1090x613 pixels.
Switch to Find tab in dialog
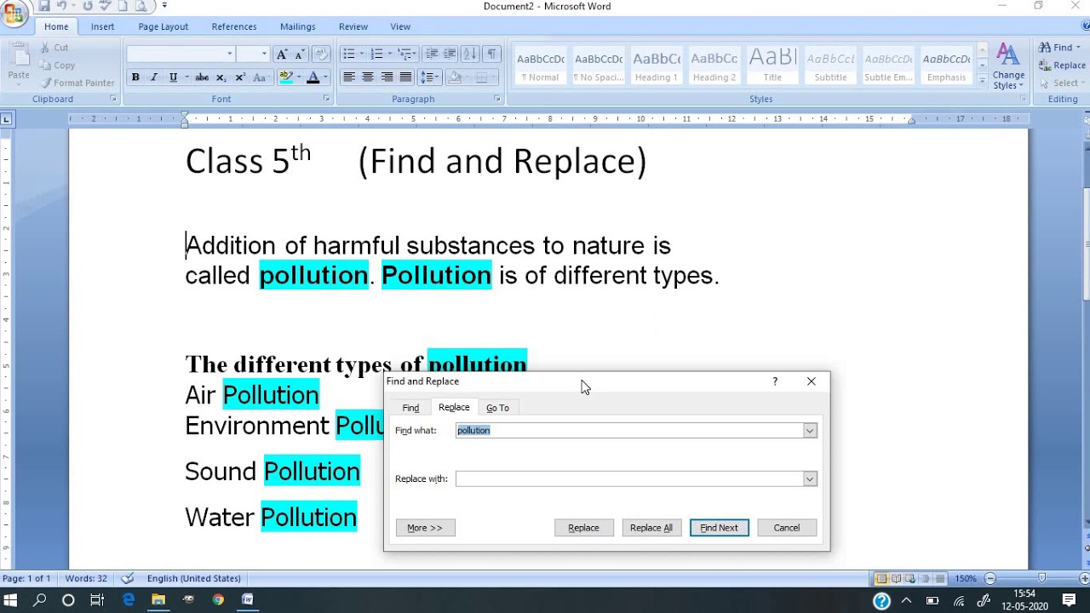point(410,408)
